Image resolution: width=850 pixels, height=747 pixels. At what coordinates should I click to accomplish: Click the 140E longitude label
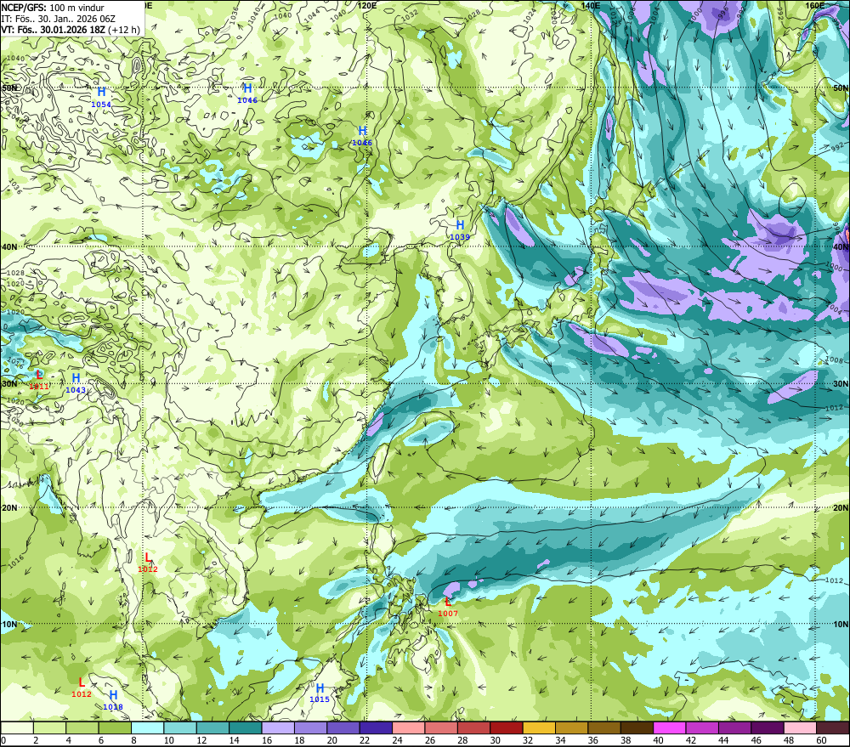(x=591, y=5)
